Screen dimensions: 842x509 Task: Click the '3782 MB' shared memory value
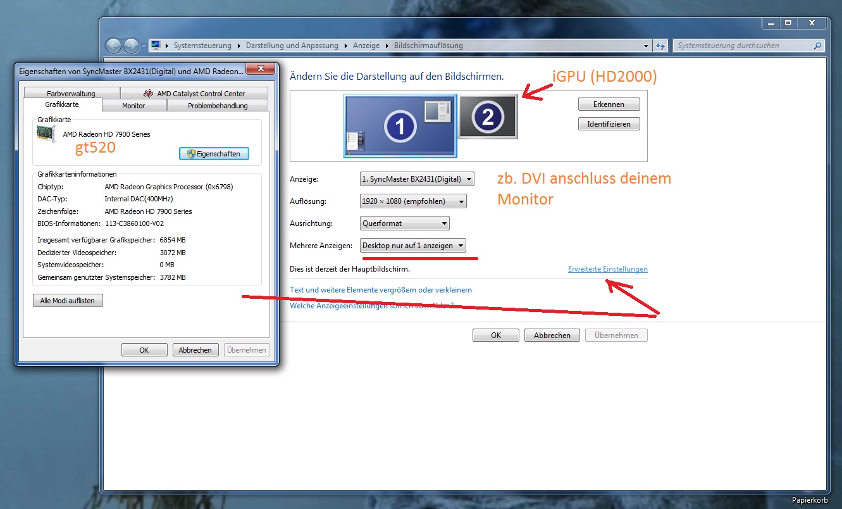click(173, 277)
